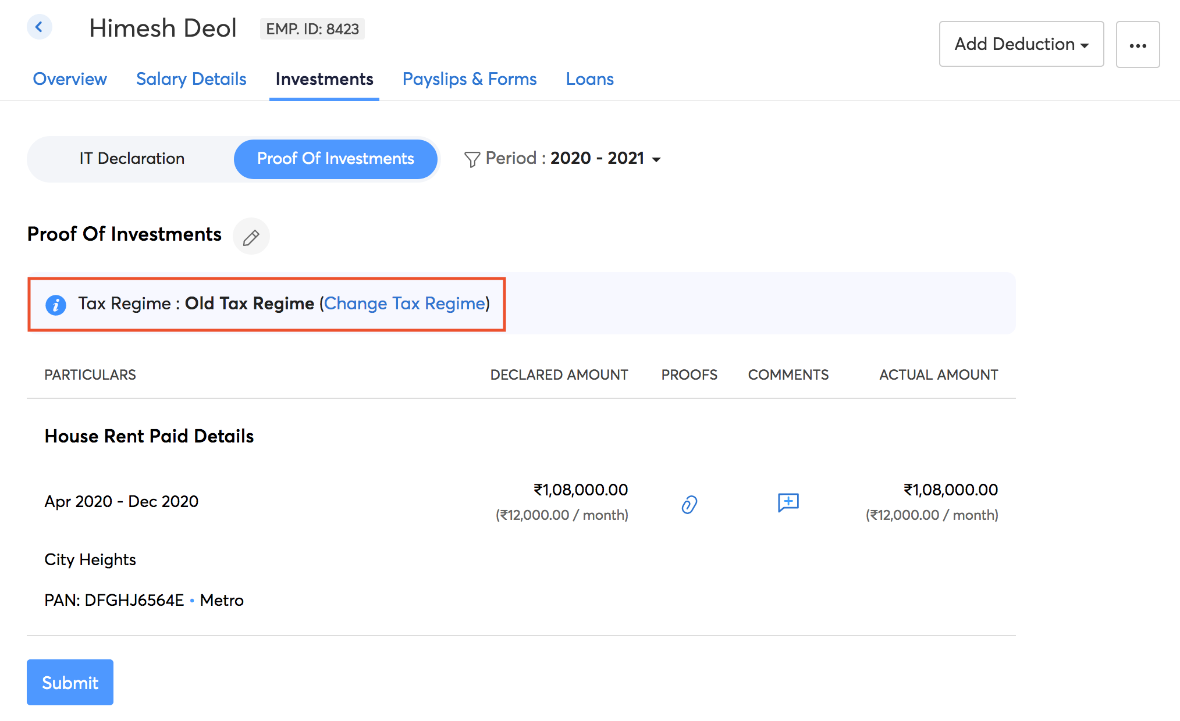Select the Proof Of Investments pill
Image resolution: width=1180 pixels, height=721 pixels.
tap(335, 158)
